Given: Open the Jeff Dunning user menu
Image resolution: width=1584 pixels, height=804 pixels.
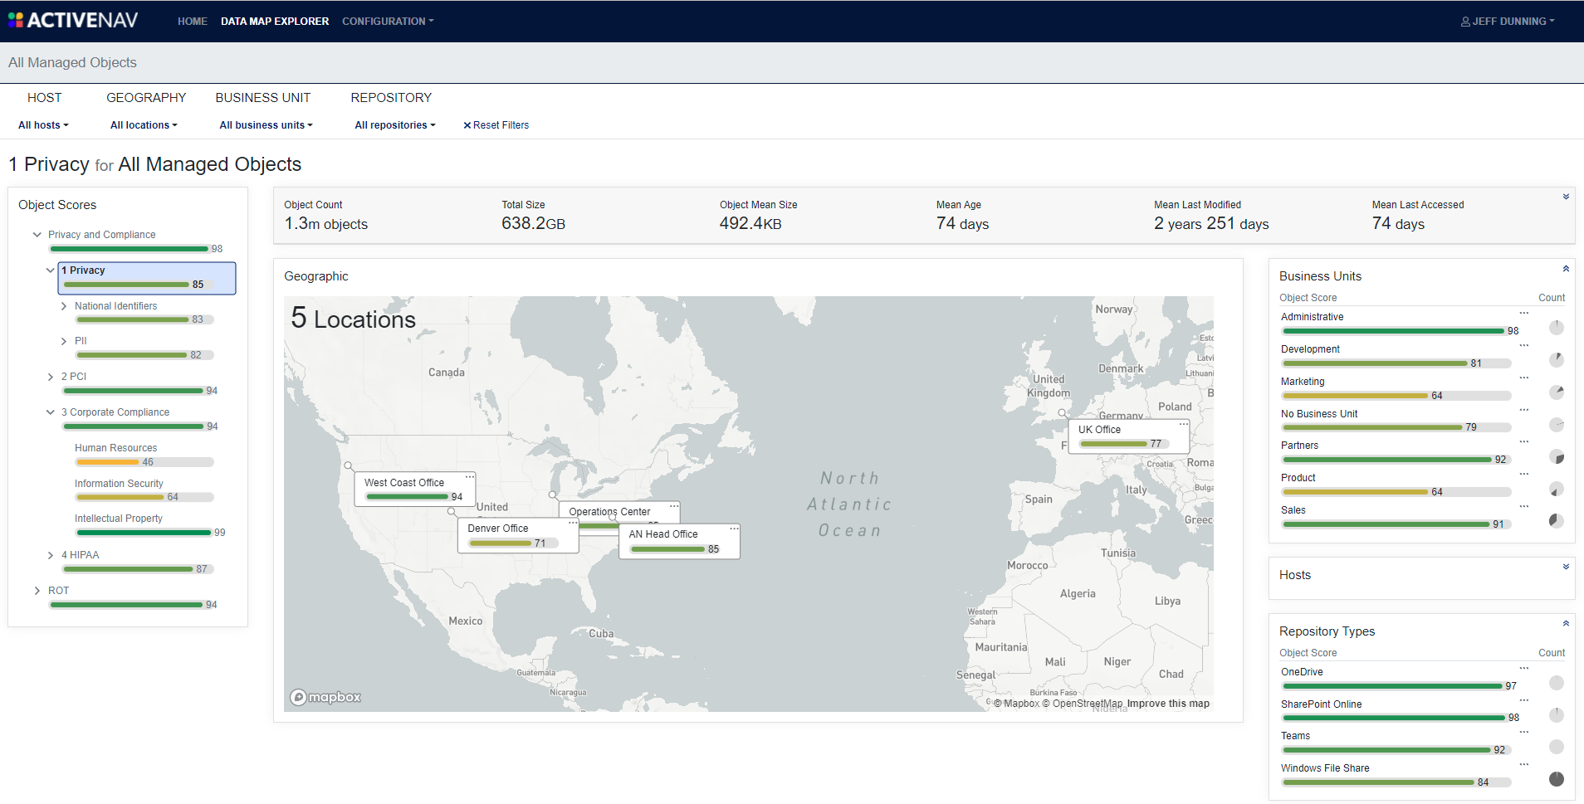Looking at the screenshot, I should [x=1508, y=22].
